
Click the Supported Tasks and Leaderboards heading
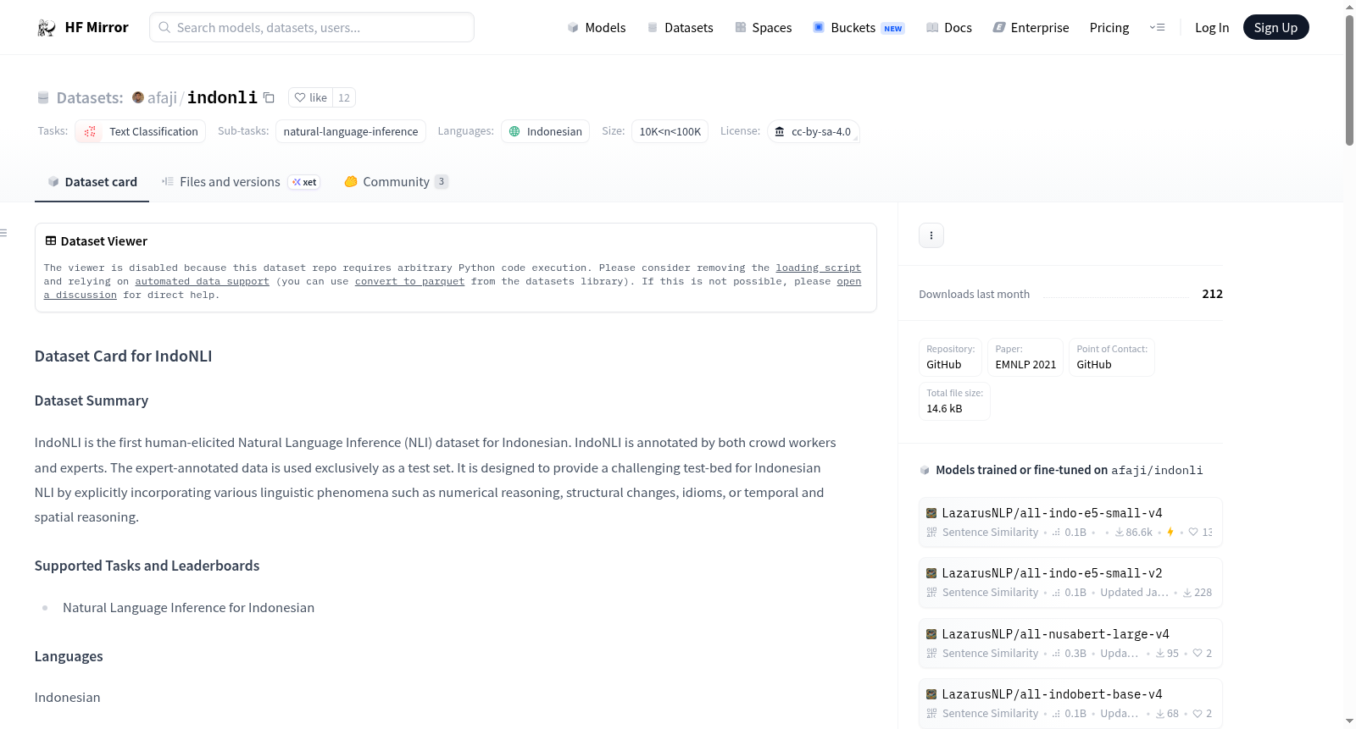click(147, 566)
